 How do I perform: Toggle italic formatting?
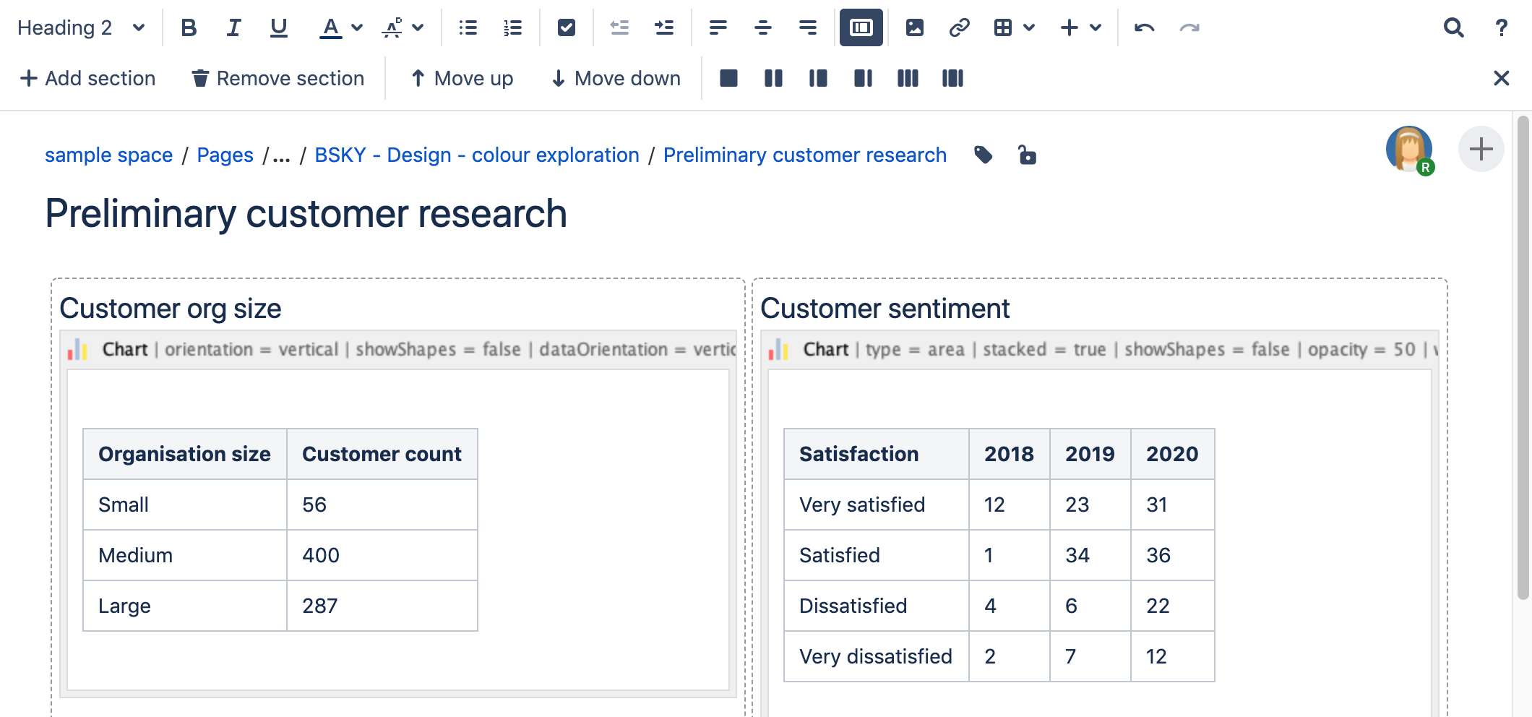click(x=233, y=27)
